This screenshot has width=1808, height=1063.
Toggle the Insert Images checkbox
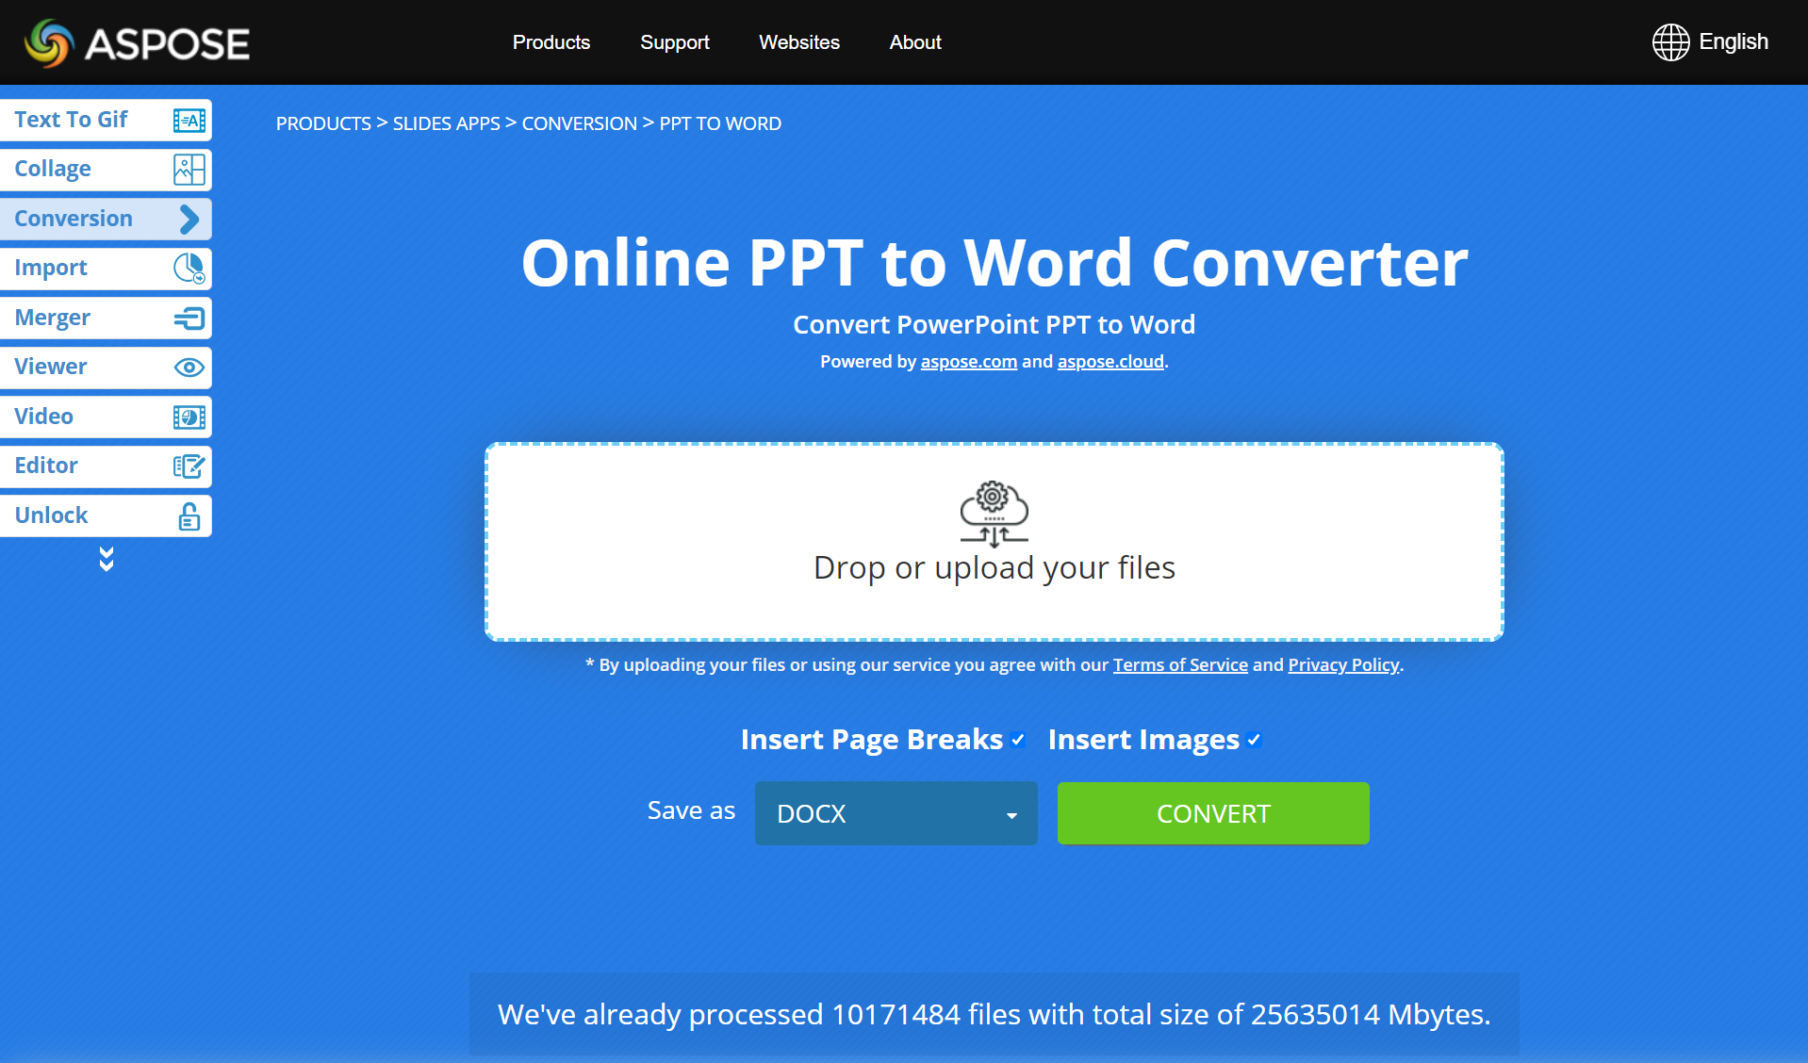tap(1254, 740)
